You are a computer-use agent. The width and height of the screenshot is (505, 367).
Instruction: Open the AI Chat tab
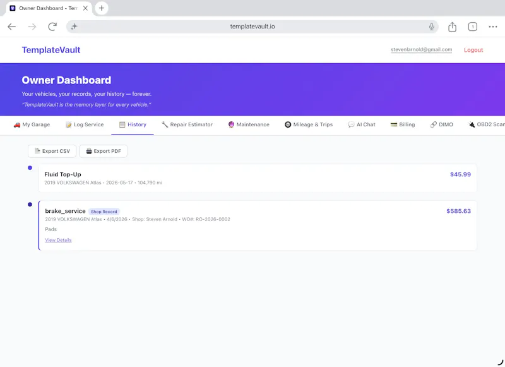coord(361,124)
